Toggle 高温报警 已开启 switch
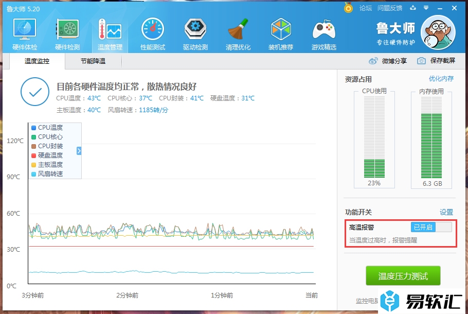The image size is (468, 314). [x=431, y=227]
